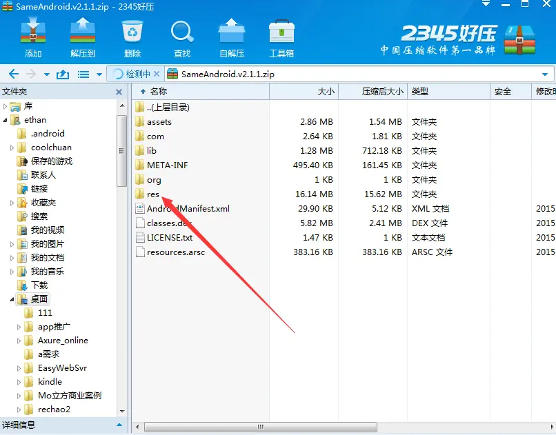Select kindle in the folder tree

43,382
